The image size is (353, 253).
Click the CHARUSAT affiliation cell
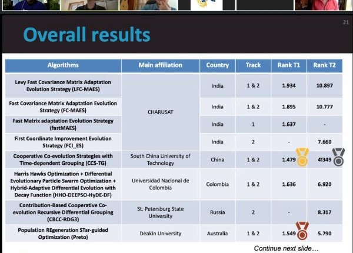click(160, 111)
